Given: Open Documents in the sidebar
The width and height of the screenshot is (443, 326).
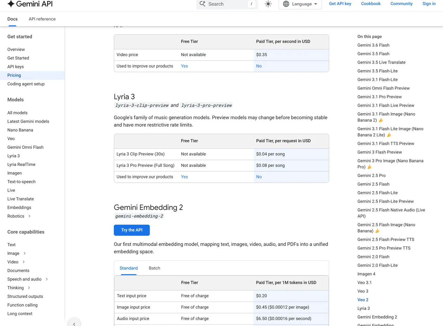Looking at the screenshot, I should click(x=18, y=271).
